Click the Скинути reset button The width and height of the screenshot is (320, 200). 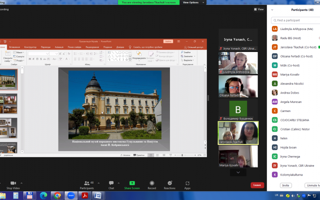[x=19, y=56]
